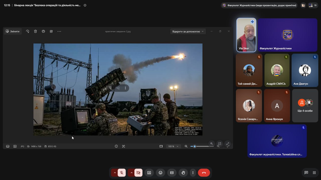Open more call options menu
Viewport: 321px width, 180px height.
(x=193, y=172)
